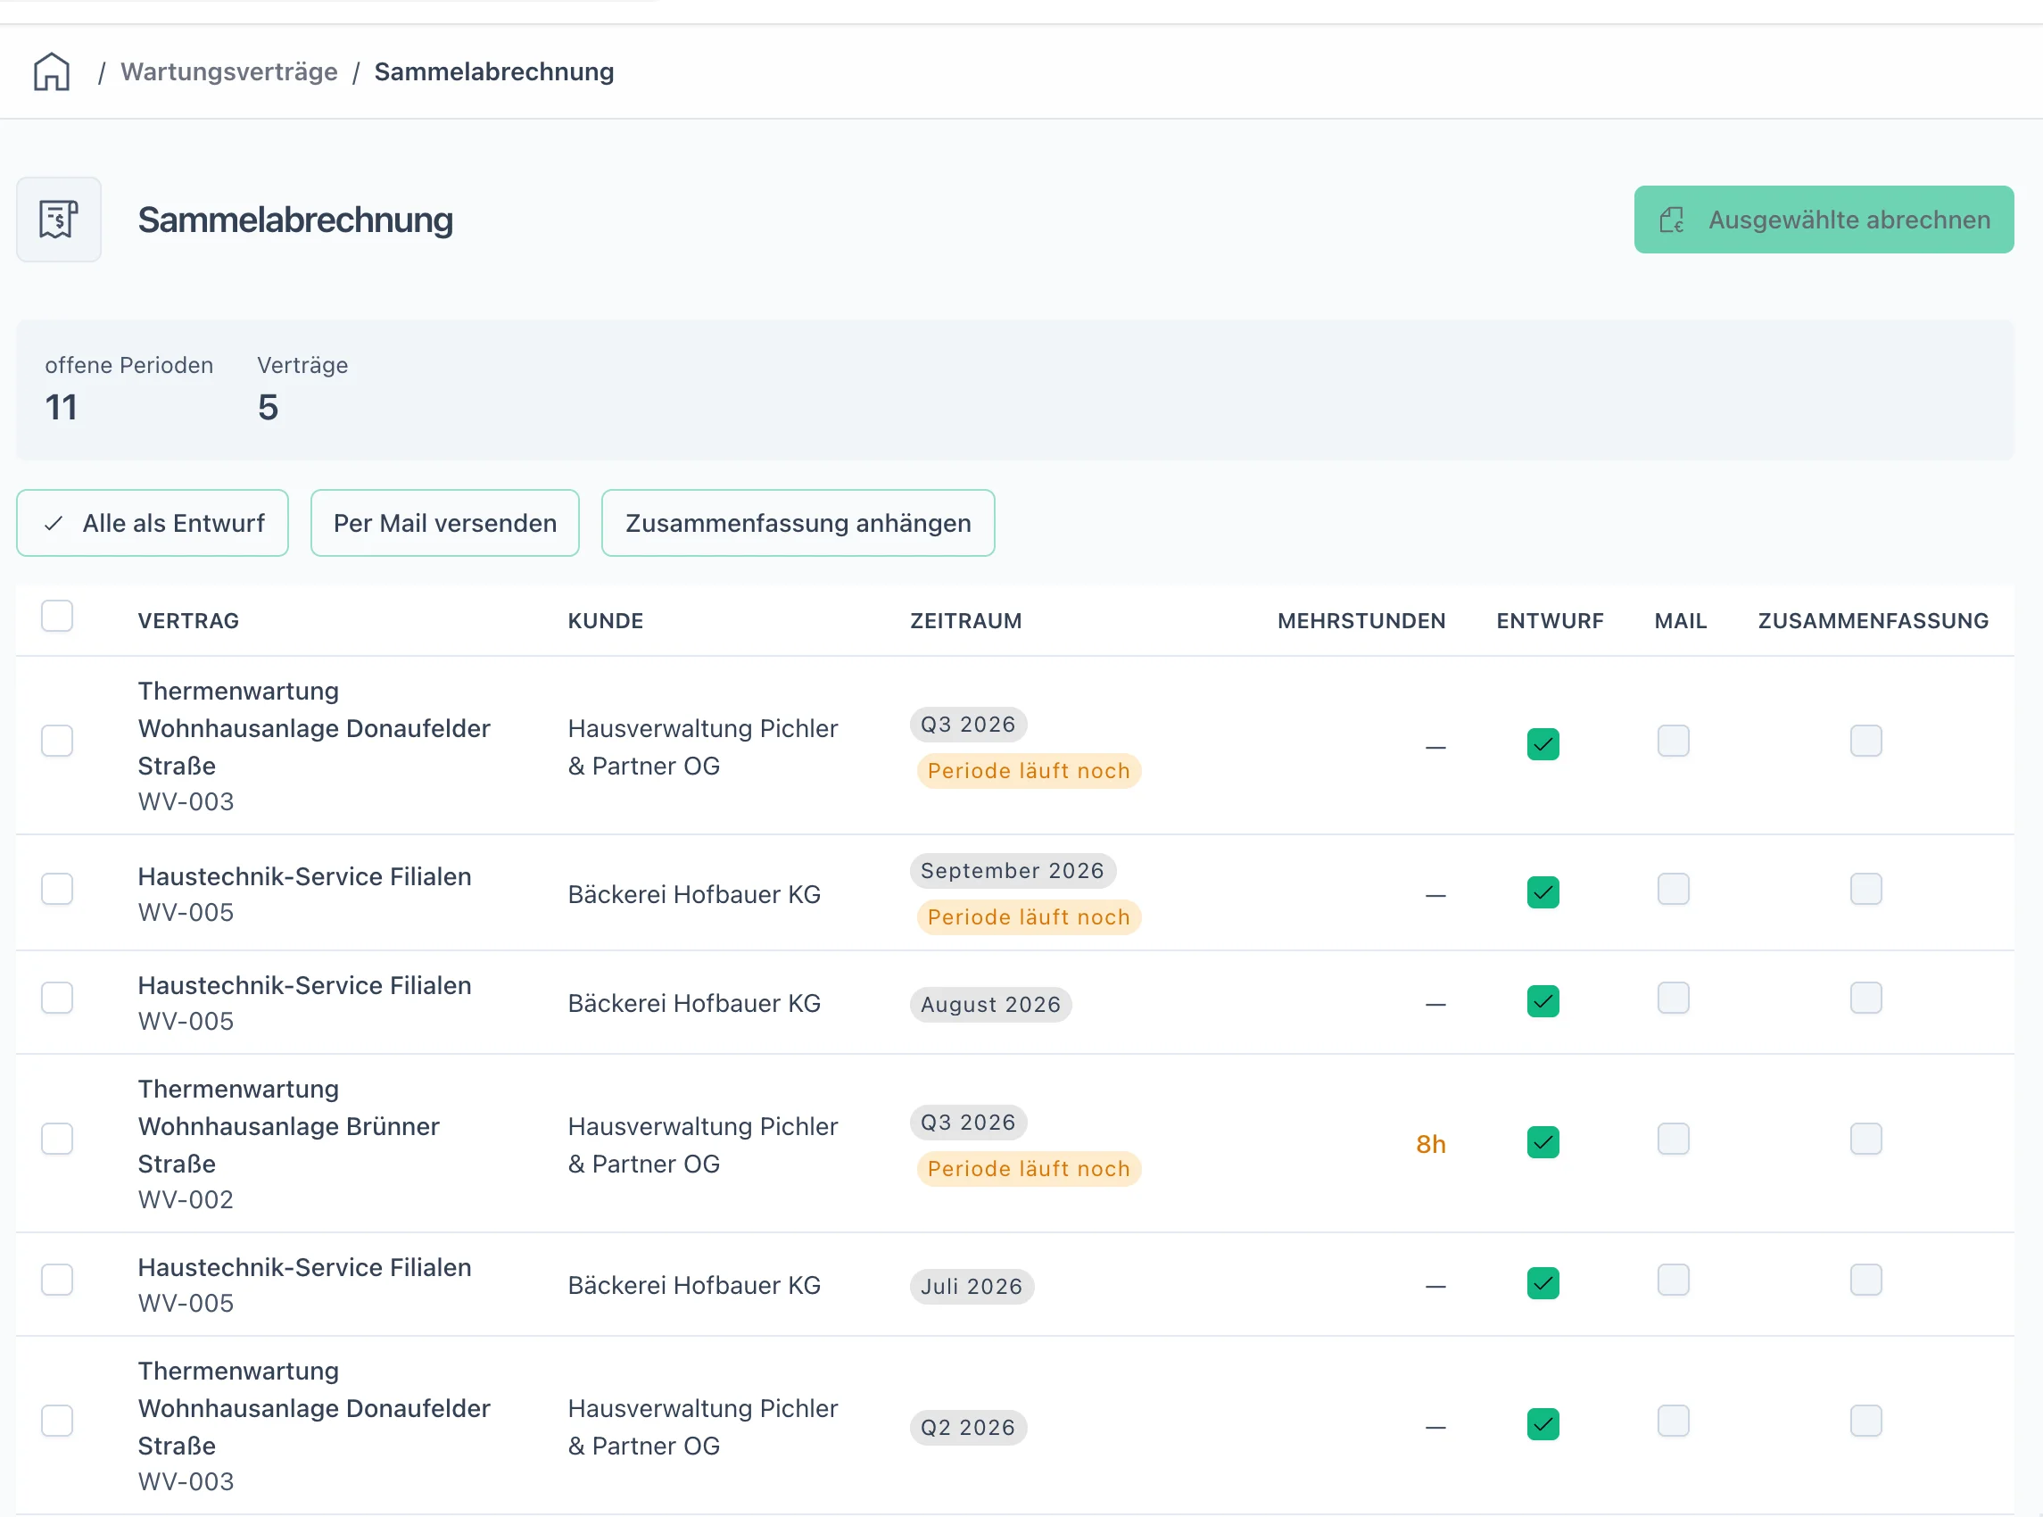Uncheck Entwurf for September 2026 row

pos(1543,892)
